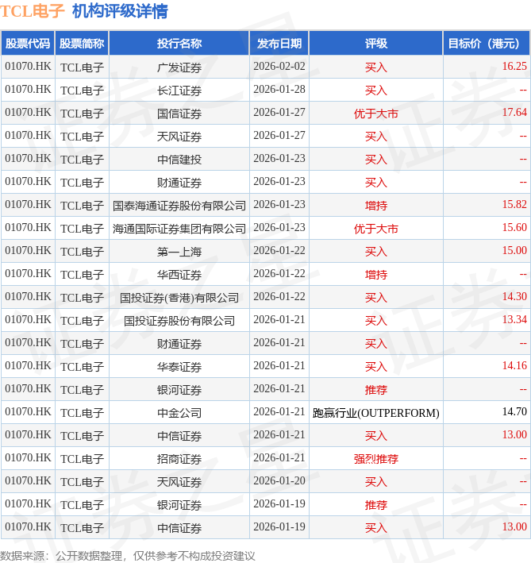Image resolution: width=531 pixels, height=563 pixels.
Task: Select 招商证券 broker name
Action: 179,458
